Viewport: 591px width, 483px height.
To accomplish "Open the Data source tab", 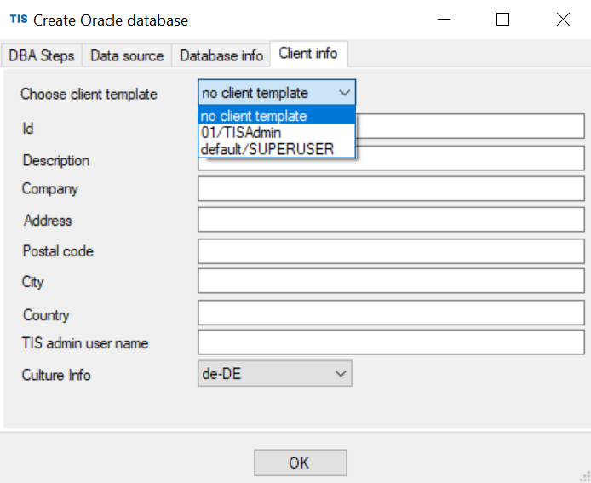I will click(x=127, y=56).
